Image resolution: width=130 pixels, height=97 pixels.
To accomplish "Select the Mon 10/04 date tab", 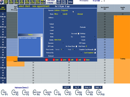I will pyautogui.click(x=27, y=2).
